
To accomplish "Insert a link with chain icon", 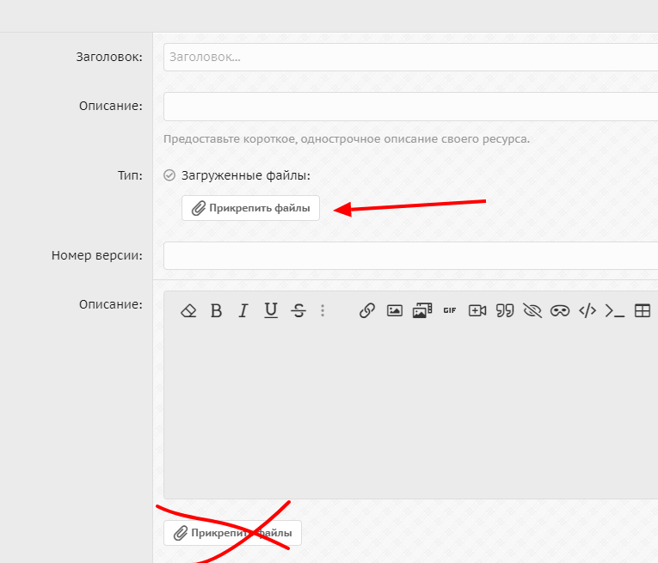I will tap(366, 310).
